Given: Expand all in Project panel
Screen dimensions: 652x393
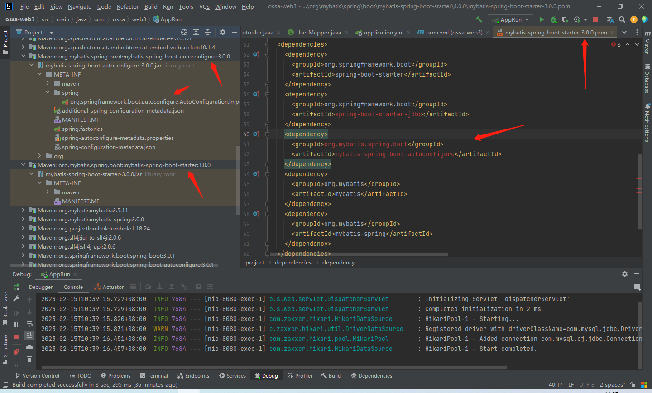Looking at the screenshot, I should pyautogui.click(x=196, y=32).
